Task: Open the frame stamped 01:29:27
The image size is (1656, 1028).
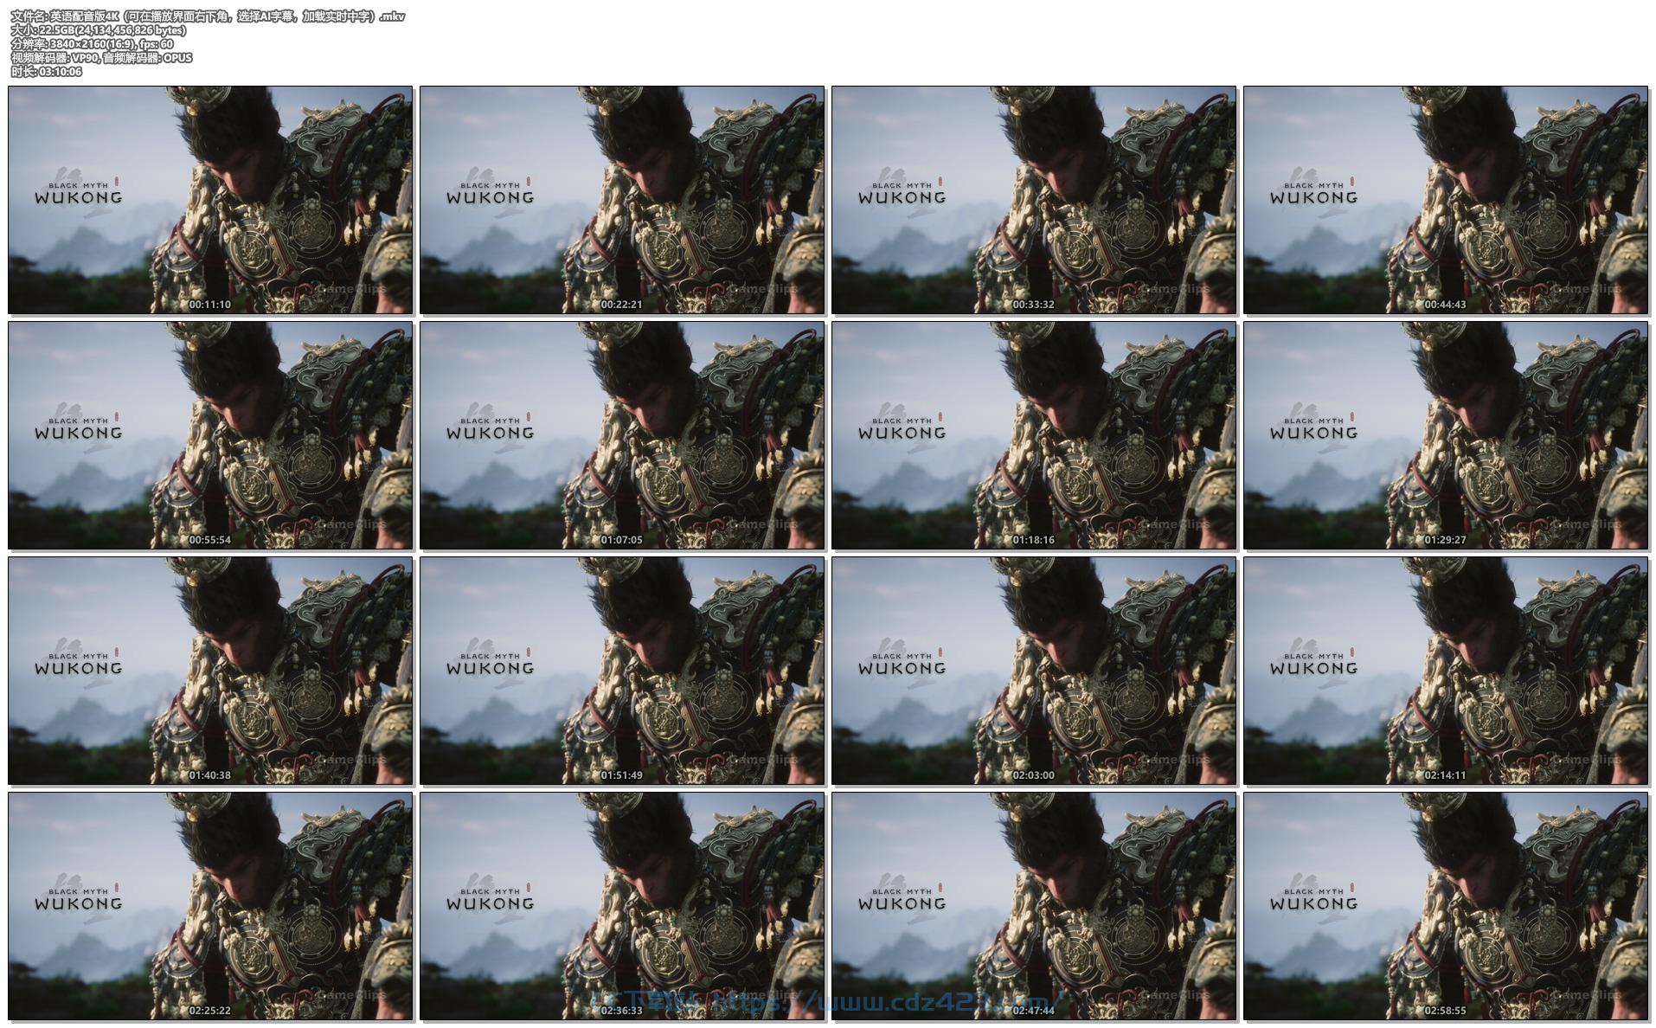Action: 1446,435
